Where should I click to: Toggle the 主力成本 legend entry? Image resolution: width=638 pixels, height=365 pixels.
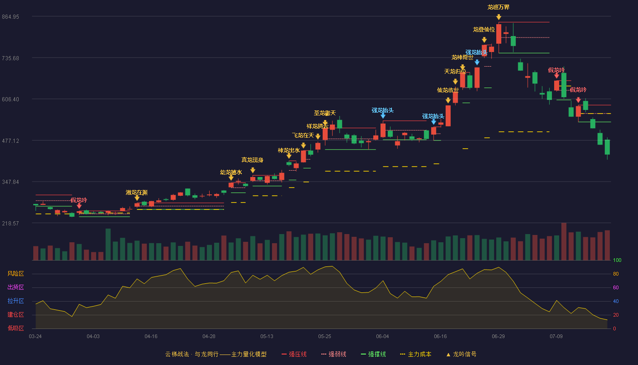tap(415, 354)
